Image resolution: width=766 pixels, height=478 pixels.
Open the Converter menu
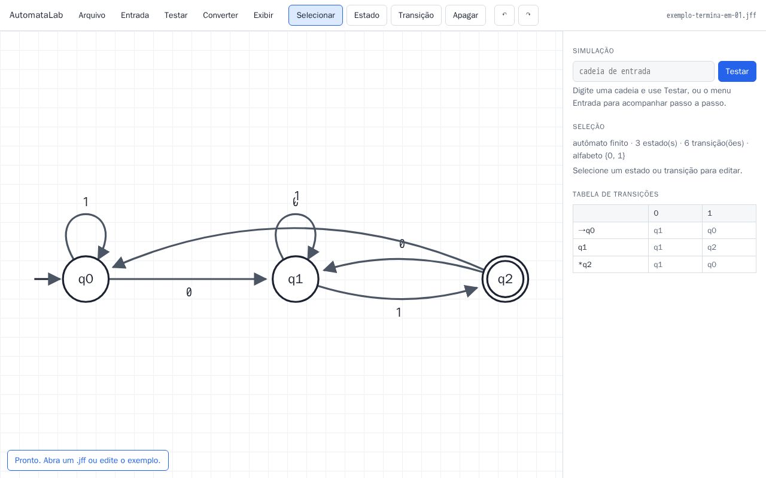click(220, 16)
